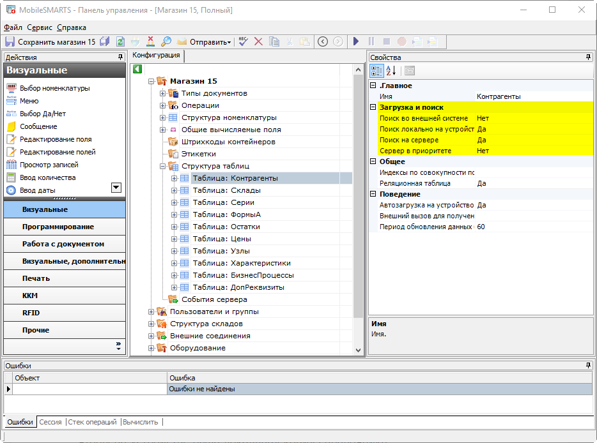Click the save disk icon in toolbar
This screenshot has width=597, height=443.
coord(10,41)
